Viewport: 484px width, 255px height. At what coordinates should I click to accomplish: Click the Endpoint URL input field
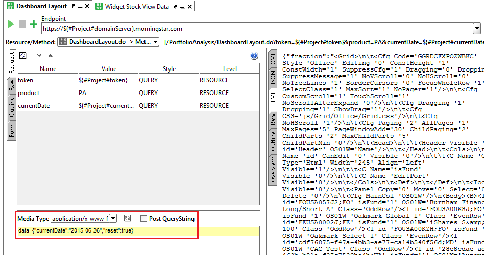tap(257, 29)
